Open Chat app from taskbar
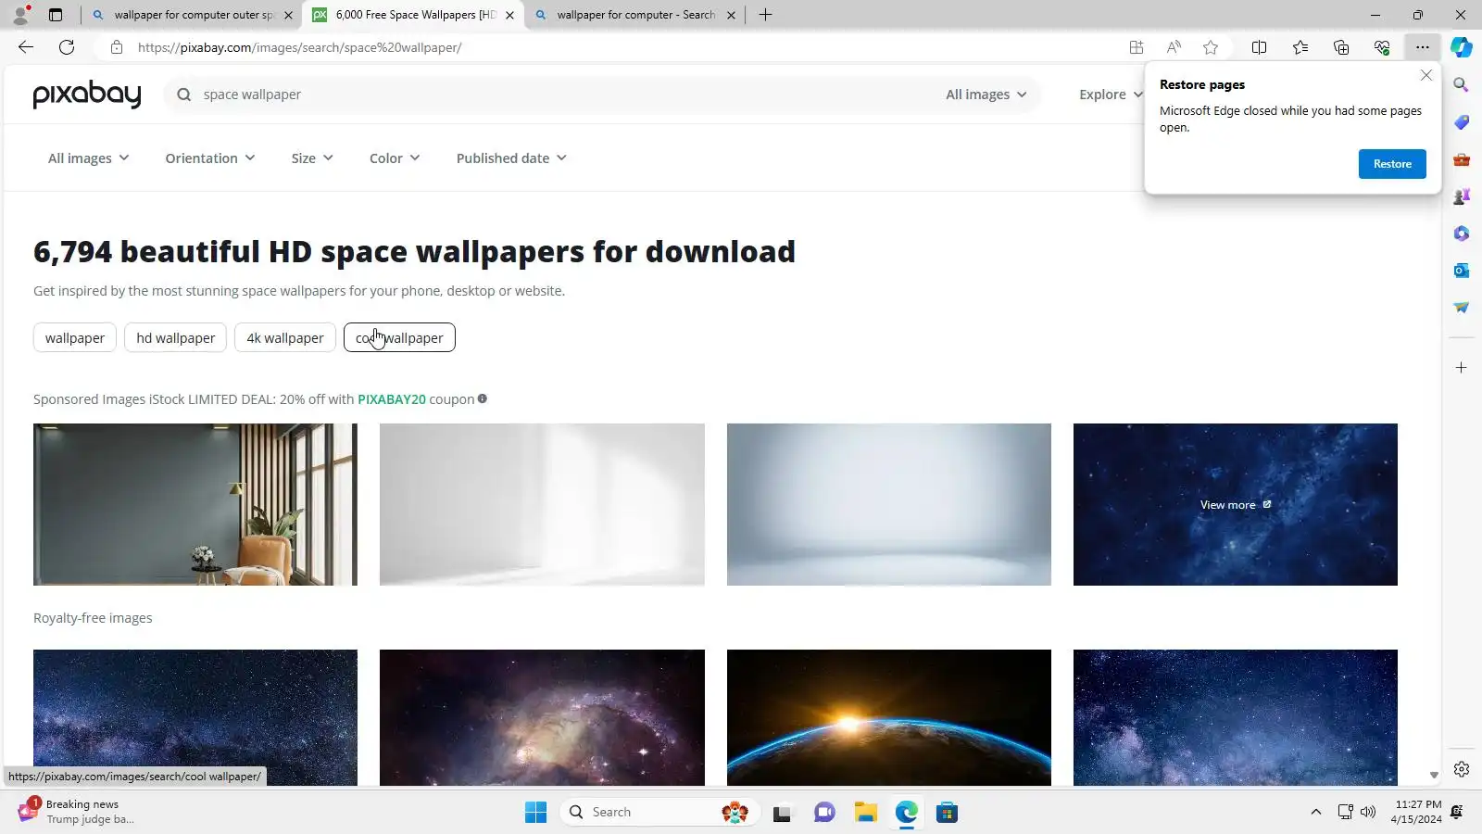The height and width of the screenshot is (834, 1482). tap(824, 813)
